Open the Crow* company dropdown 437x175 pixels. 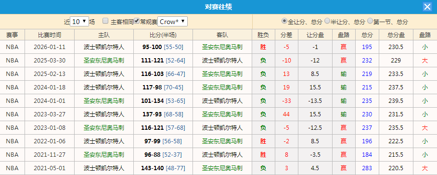tap(172, 22)
